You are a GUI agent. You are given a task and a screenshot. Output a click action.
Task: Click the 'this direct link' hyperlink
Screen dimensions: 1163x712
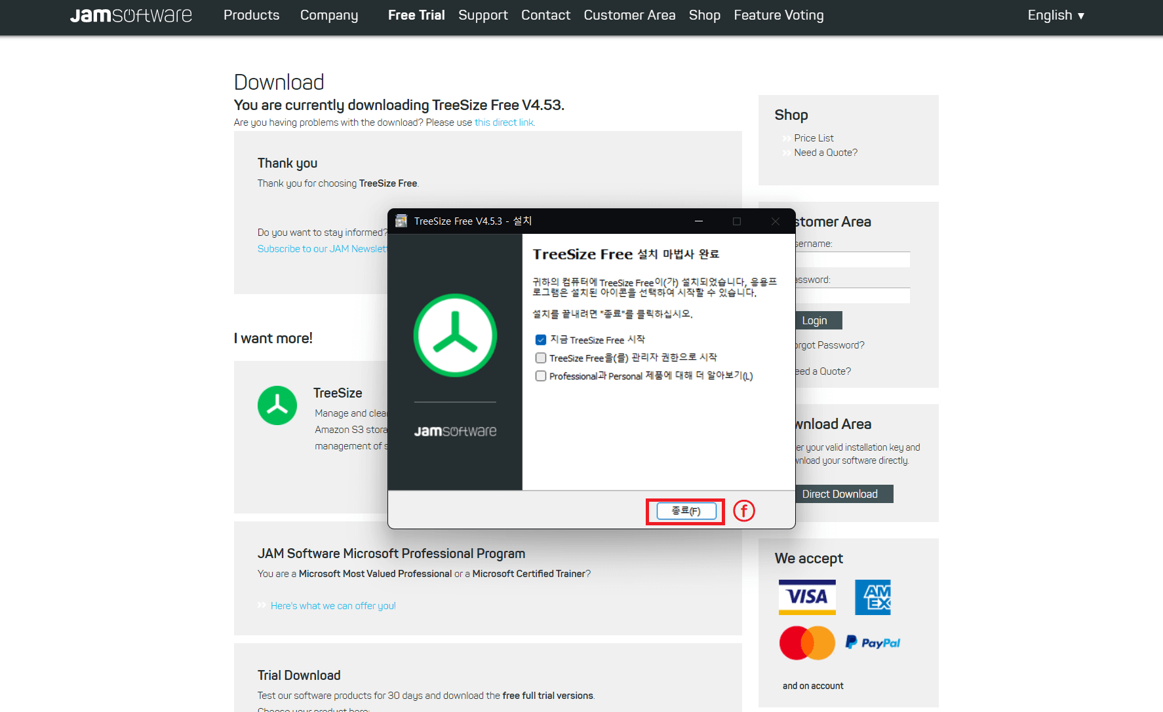click(x=504, y=122)
